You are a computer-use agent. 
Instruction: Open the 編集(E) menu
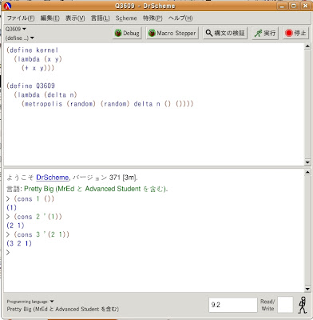click(50, 18)
